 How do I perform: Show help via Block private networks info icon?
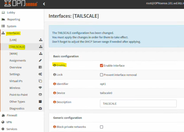tap(54, 127)
